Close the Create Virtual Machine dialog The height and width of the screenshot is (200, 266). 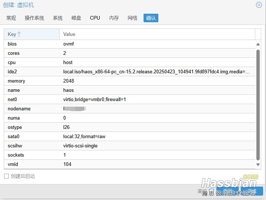(259, 5)
